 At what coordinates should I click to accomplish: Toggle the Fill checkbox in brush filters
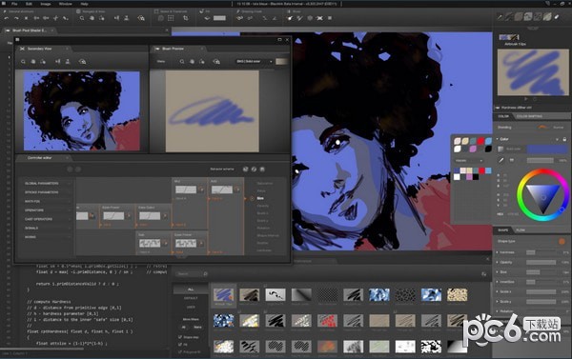180,344
